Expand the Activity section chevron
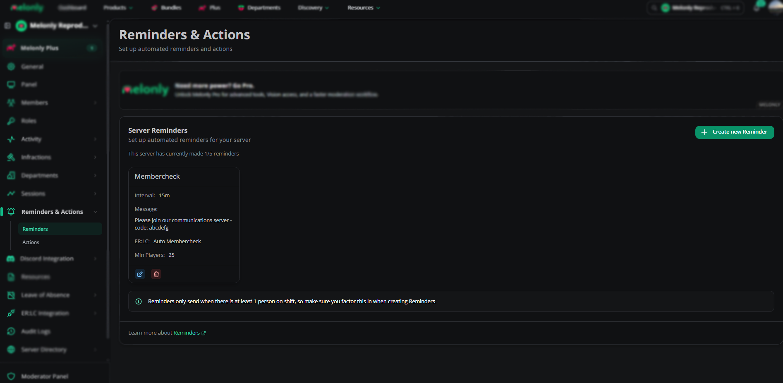 coord(96,139)
